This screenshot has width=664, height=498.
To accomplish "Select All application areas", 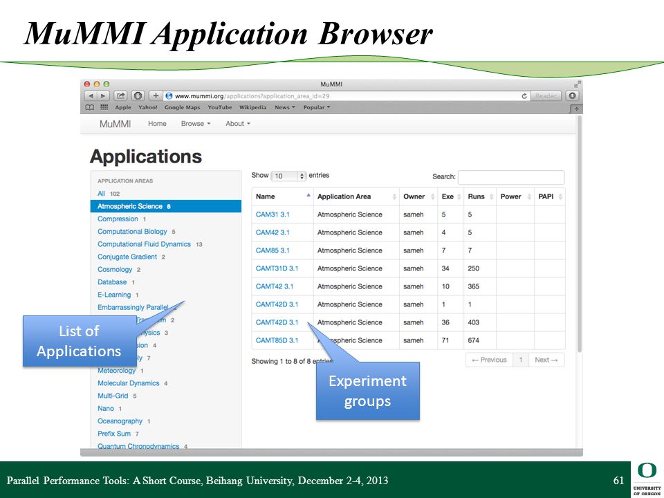I will click(x=101, y=194).
